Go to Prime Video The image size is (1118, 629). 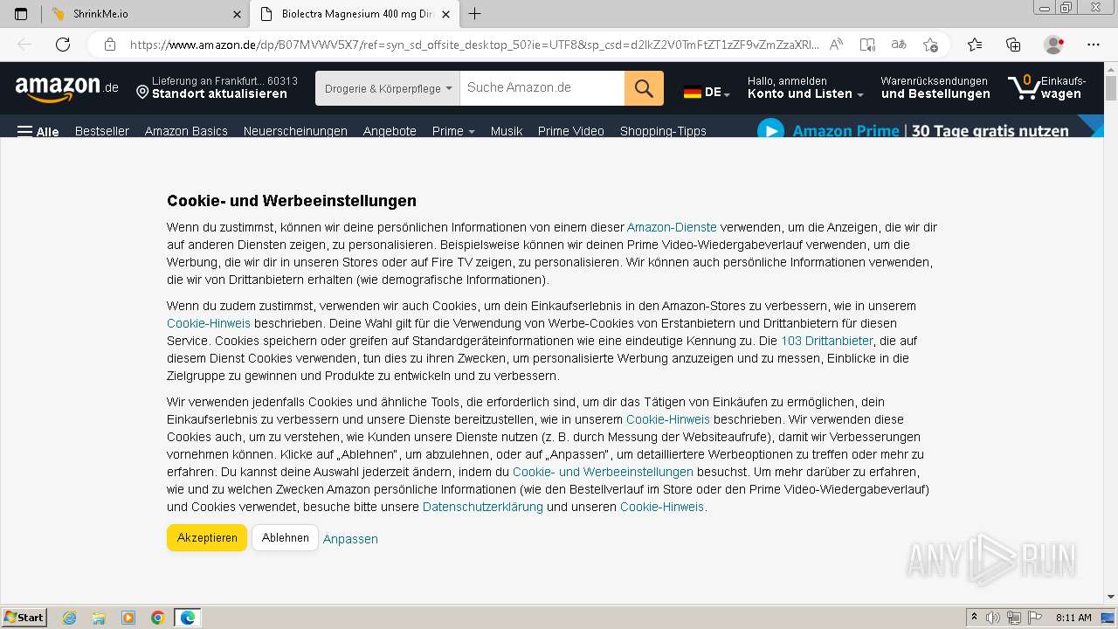[x=571, y=131]
